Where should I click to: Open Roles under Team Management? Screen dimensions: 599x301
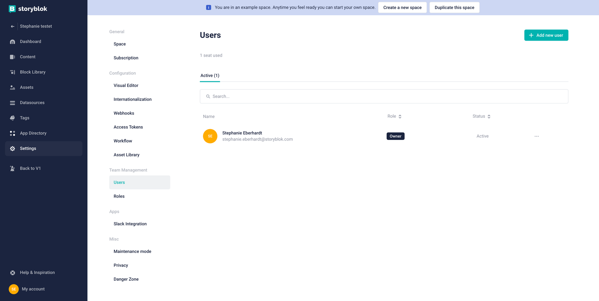119,196
